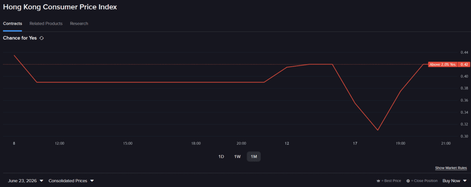Switch to the Related Products tab
The image size is (471, 187).
click(x=46, y=24)
